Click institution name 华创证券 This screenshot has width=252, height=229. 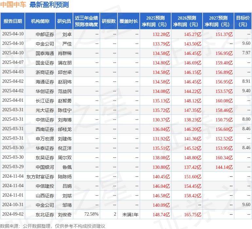coord(45,91)
